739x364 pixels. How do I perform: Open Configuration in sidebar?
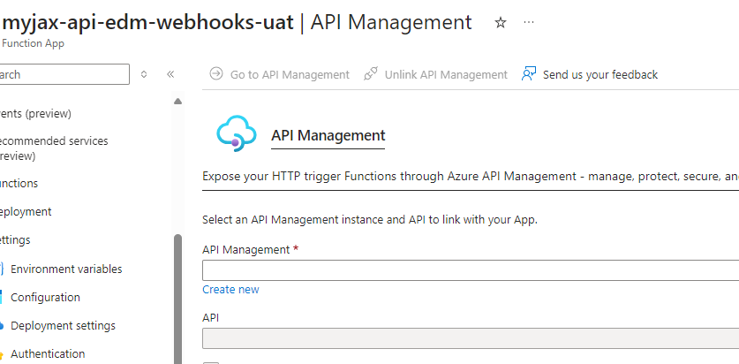click(x=45, y=297)
